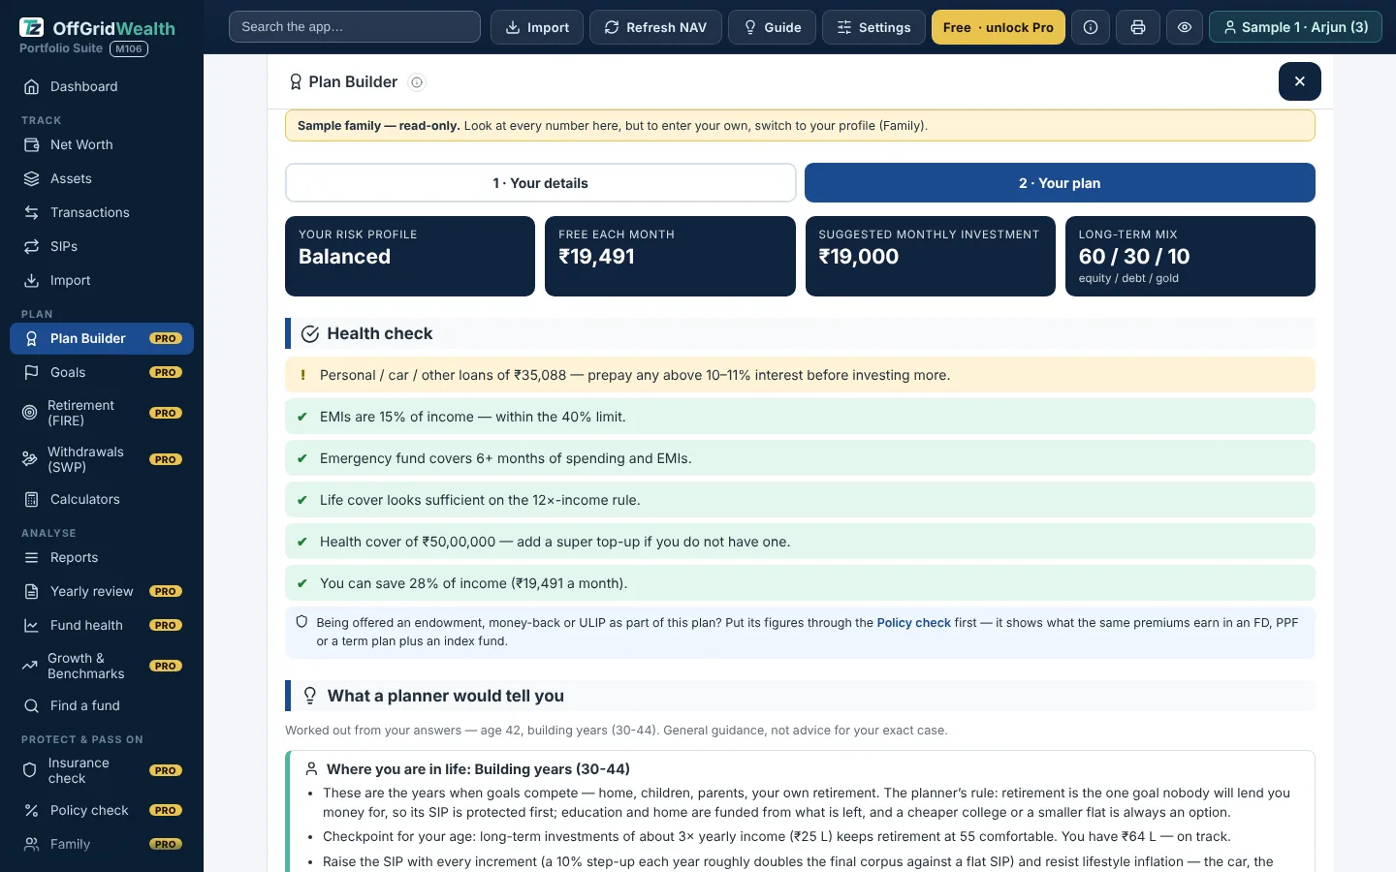Print the current page
The width and height of the screenshot is (1396, 872).
click(x=1138, y=27)
